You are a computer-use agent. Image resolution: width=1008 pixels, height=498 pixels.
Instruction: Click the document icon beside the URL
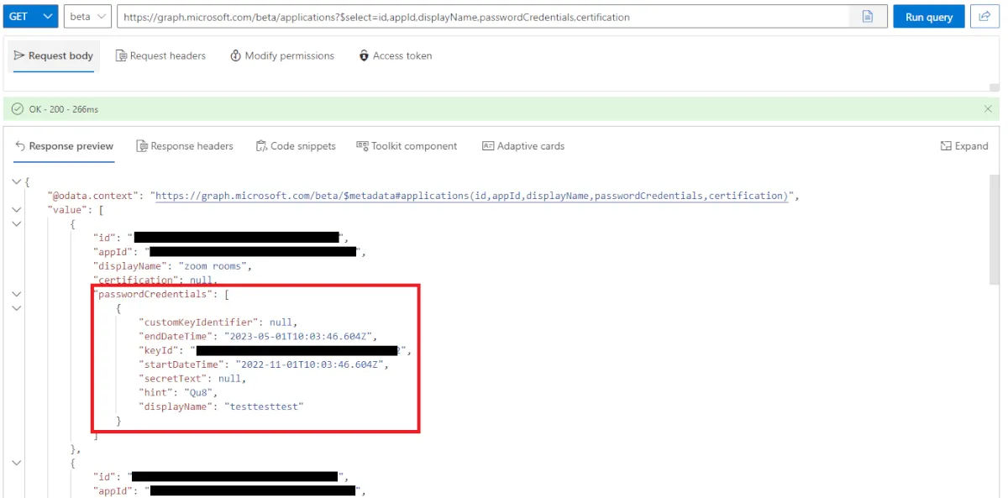pos(868,17)
